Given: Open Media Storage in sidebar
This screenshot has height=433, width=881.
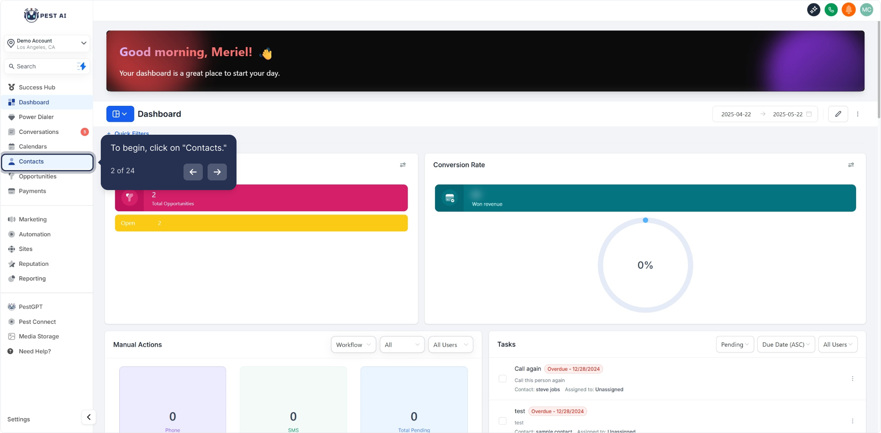Looking at the screenshot, I should pos(47,336).
